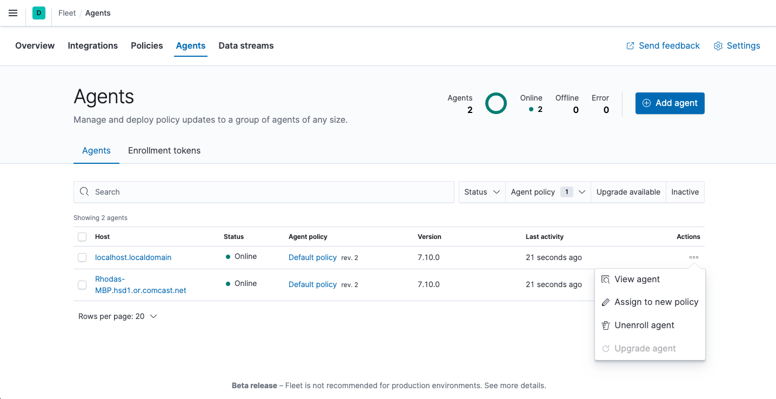Click the Send feedback external link icon
This screenshot has width=776, height=399.
pyautogui.click(x=630, y=46)
